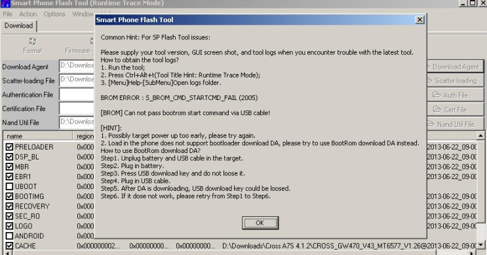Select the PRELOADER row name
Screen dimensions: 487x255
click(34, 147)
